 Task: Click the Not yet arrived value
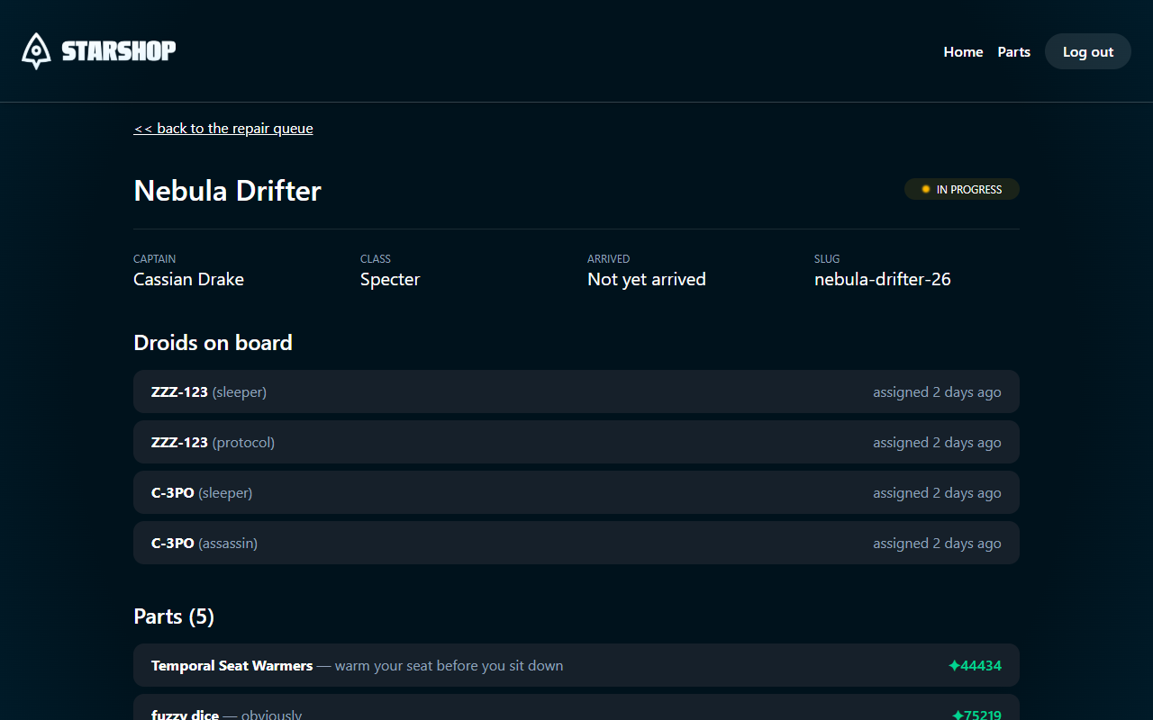tap(647, 279)
